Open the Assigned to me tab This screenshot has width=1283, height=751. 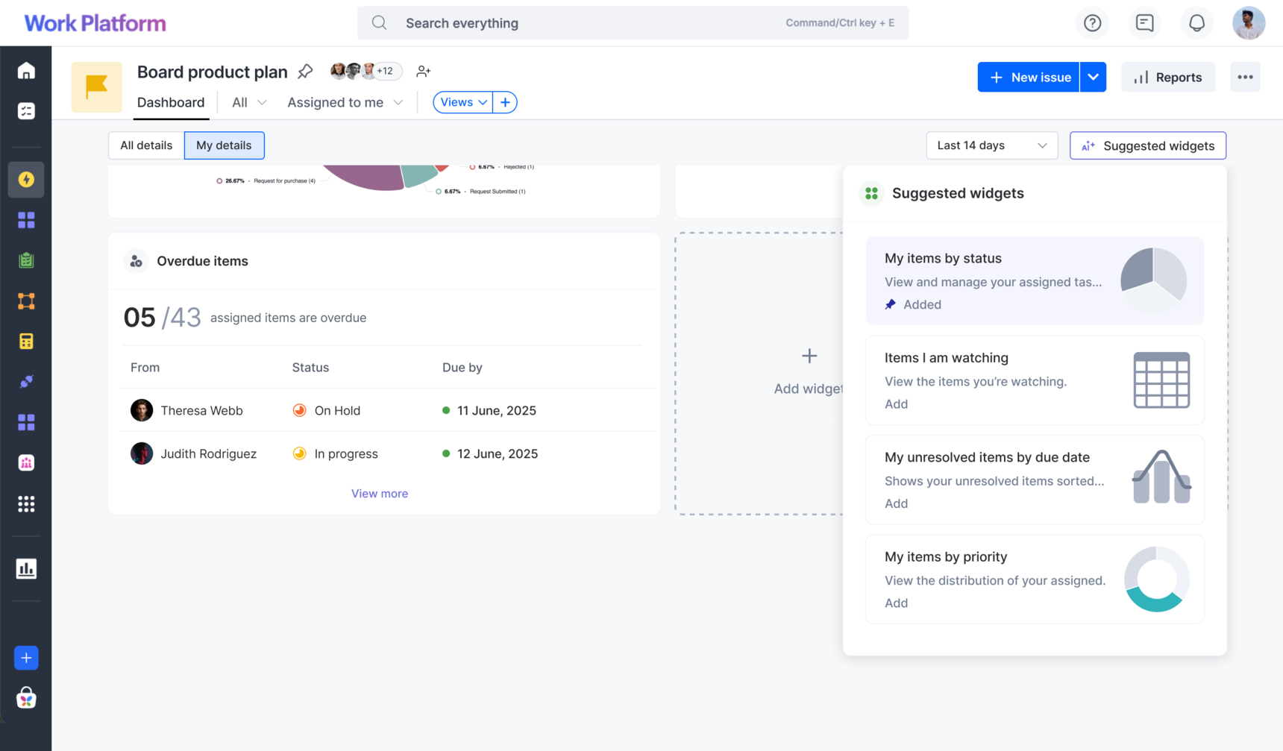[x=345, y=102]
